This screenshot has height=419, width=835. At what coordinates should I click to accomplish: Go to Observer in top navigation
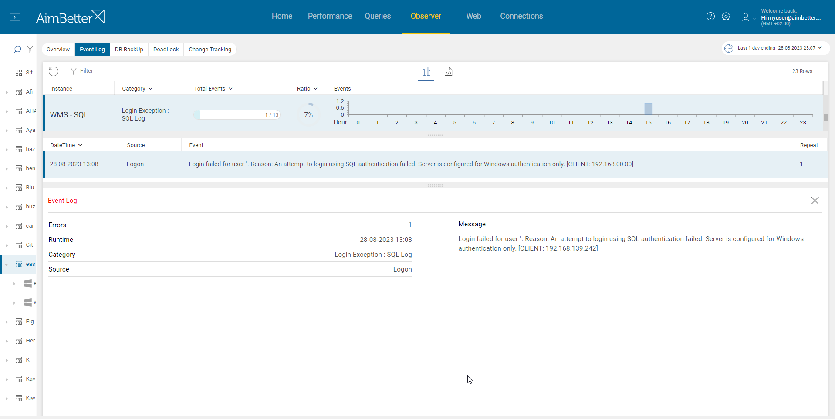pyautogui.click(x=426, y=16)
